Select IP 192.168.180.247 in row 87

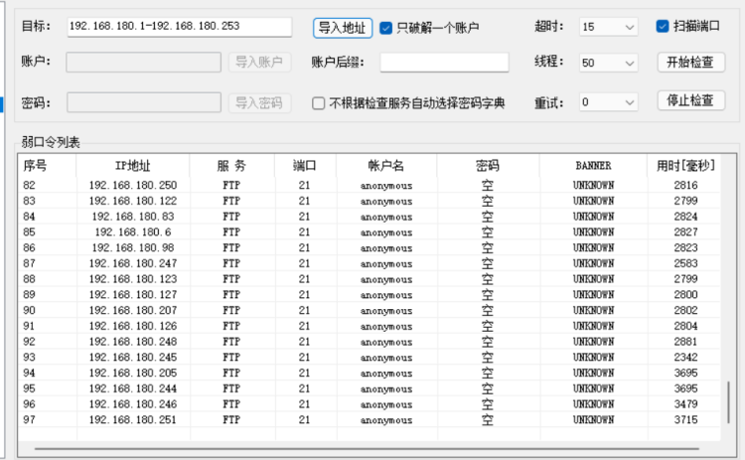(133, 263)
